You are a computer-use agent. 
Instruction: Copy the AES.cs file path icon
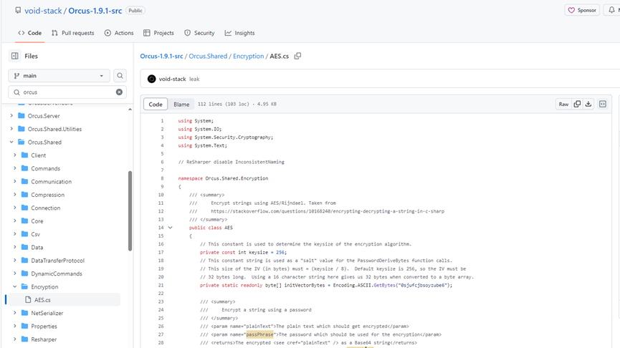coord(297,56)
